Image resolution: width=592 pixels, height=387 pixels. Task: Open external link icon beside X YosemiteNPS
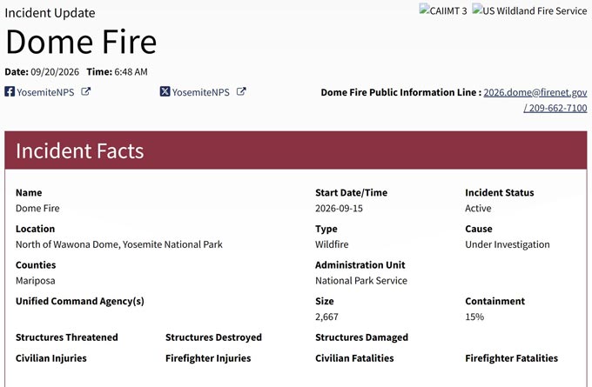click(241, 91)
